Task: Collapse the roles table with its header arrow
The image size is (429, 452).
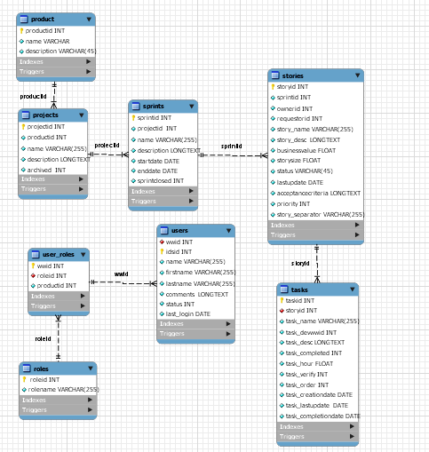Action: click(91, 369)
